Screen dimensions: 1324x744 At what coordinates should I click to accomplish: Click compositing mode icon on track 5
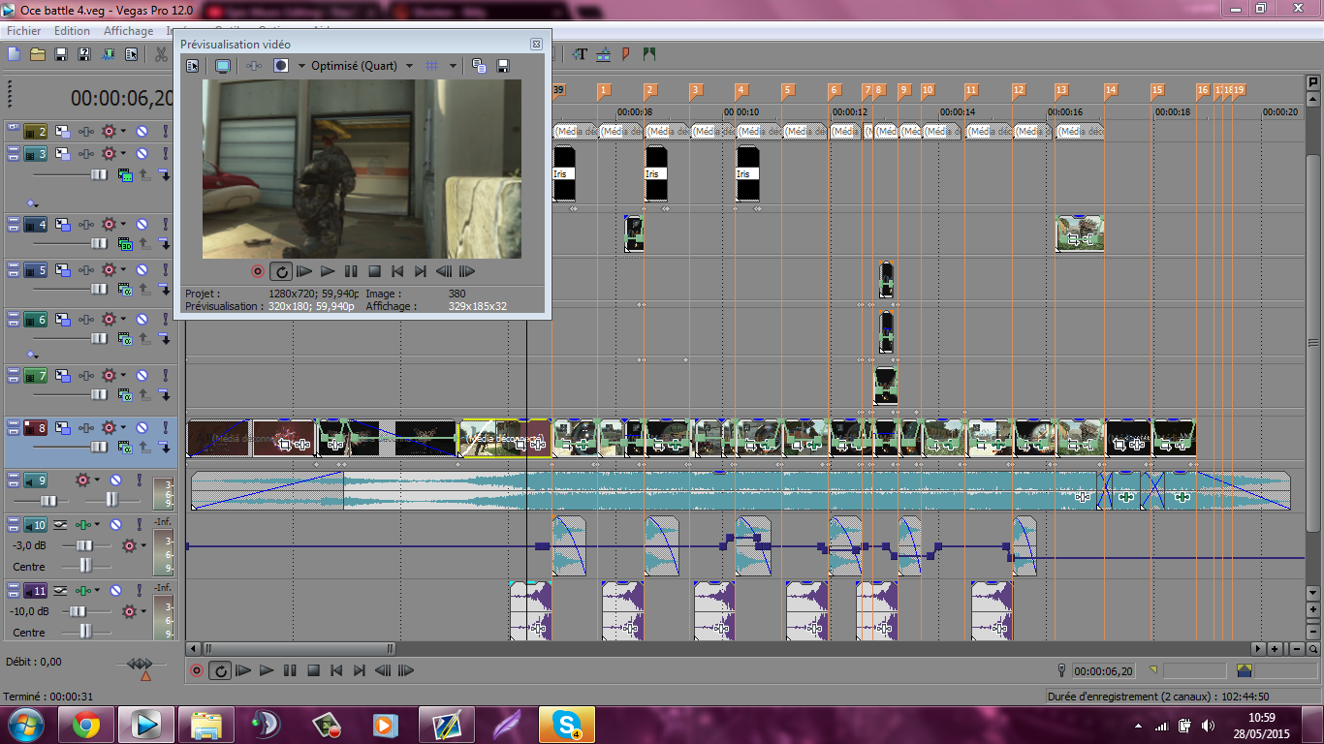[125, 289]
